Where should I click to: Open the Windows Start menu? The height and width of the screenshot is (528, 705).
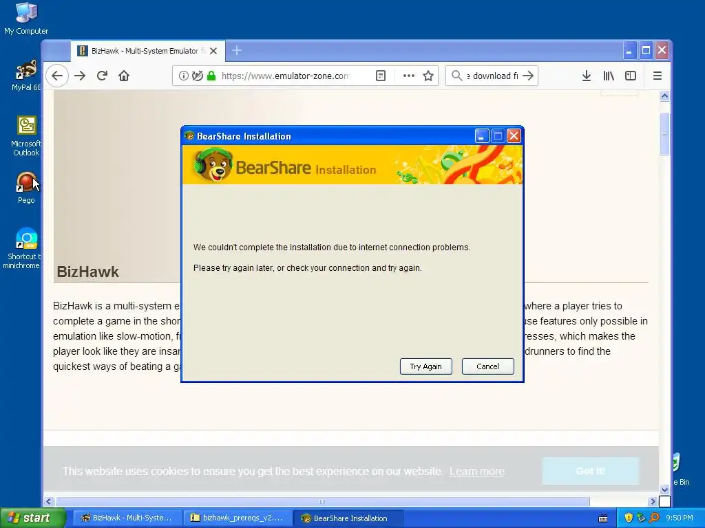coord(32,518)
